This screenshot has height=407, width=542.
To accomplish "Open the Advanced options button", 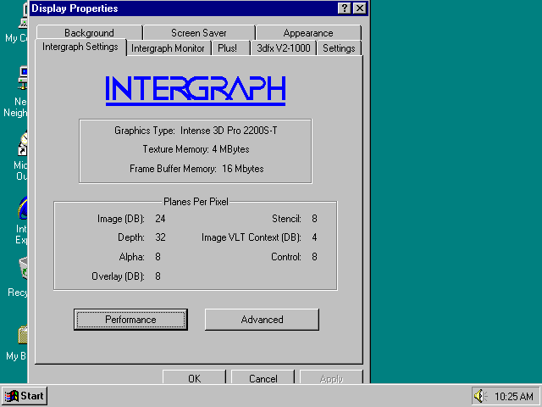I will point(262,320).
